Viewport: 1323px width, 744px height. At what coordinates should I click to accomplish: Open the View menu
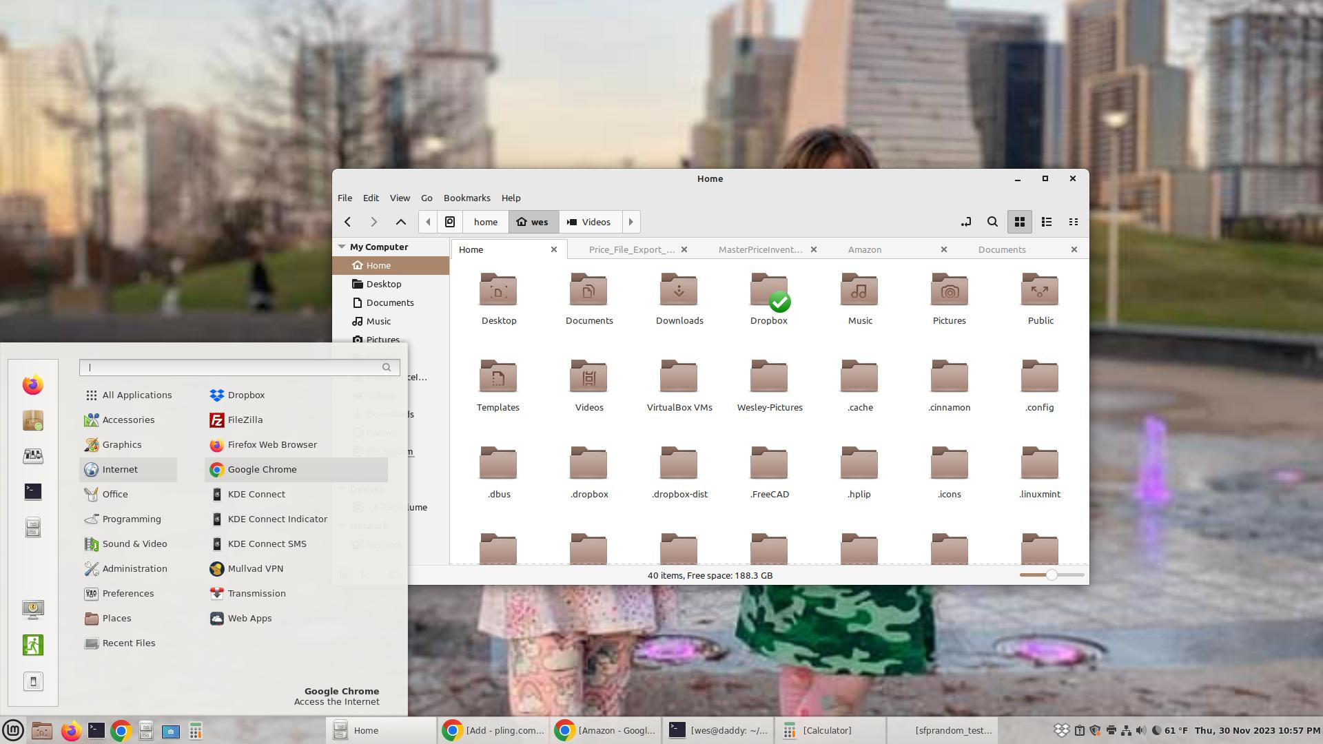click(400, 198)
